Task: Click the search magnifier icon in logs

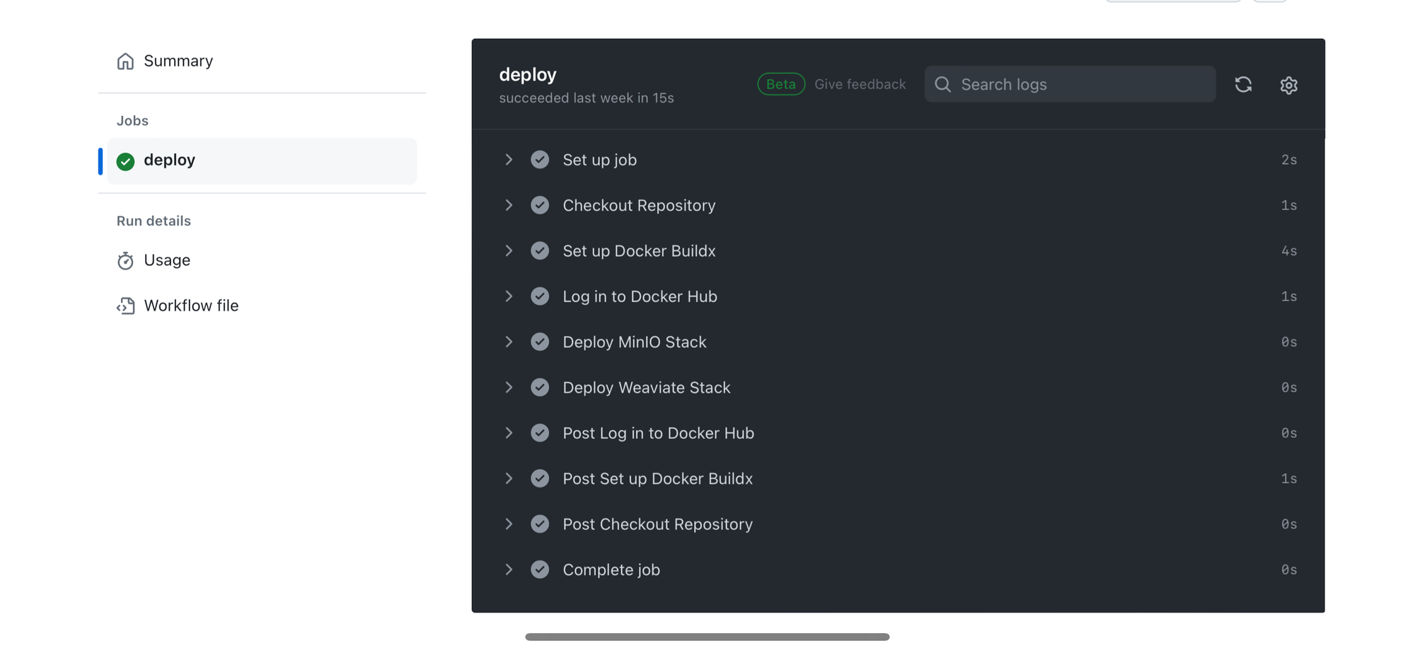Action: click(942, 85)
